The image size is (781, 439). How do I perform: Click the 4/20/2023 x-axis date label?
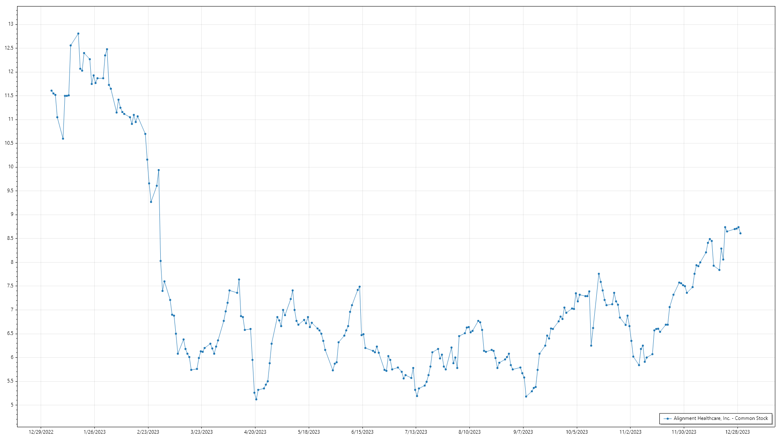(x=255, y=432)
